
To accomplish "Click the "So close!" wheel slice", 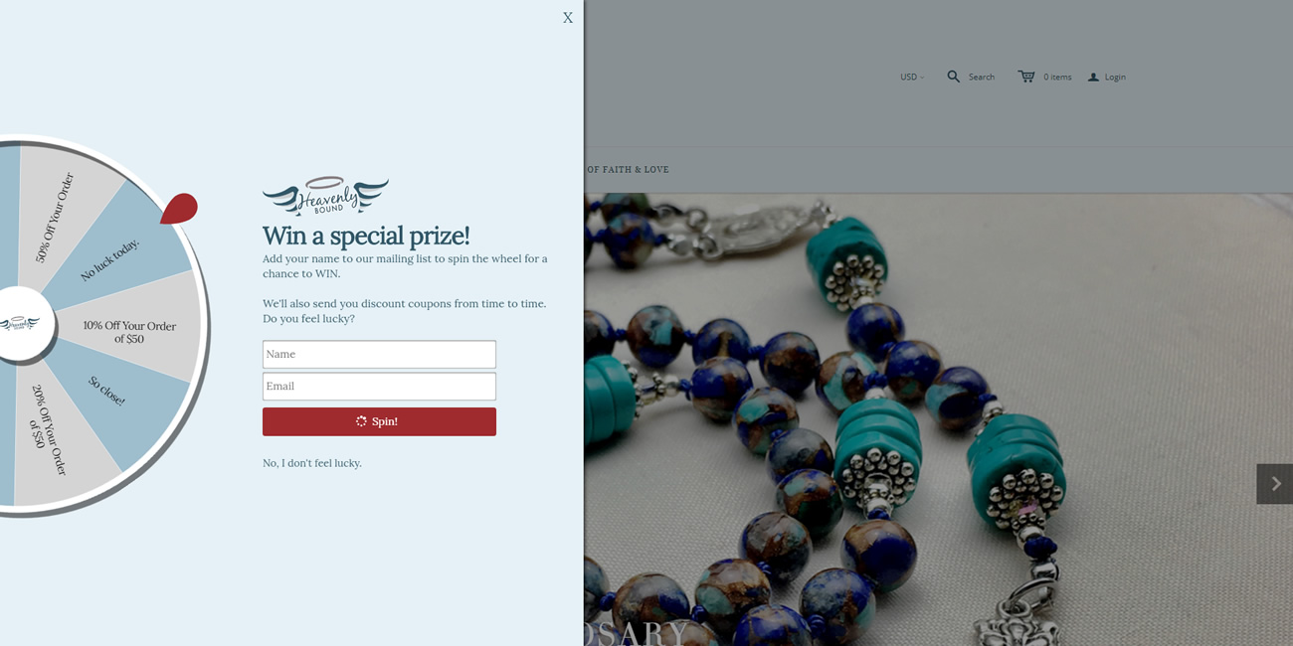I will click(x=111, y=395).
